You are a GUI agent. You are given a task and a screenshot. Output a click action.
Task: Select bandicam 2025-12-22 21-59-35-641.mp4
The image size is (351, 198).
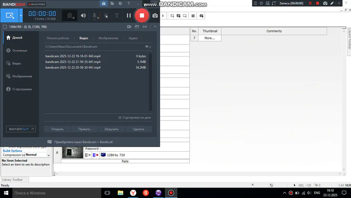96,62
